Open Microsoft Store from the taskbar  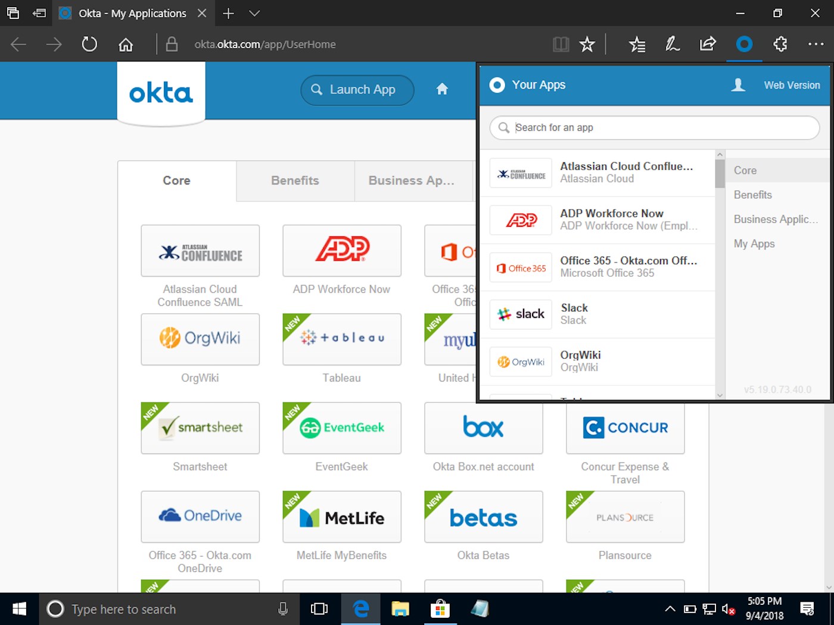pyautogui.click(x=440, y=609)
